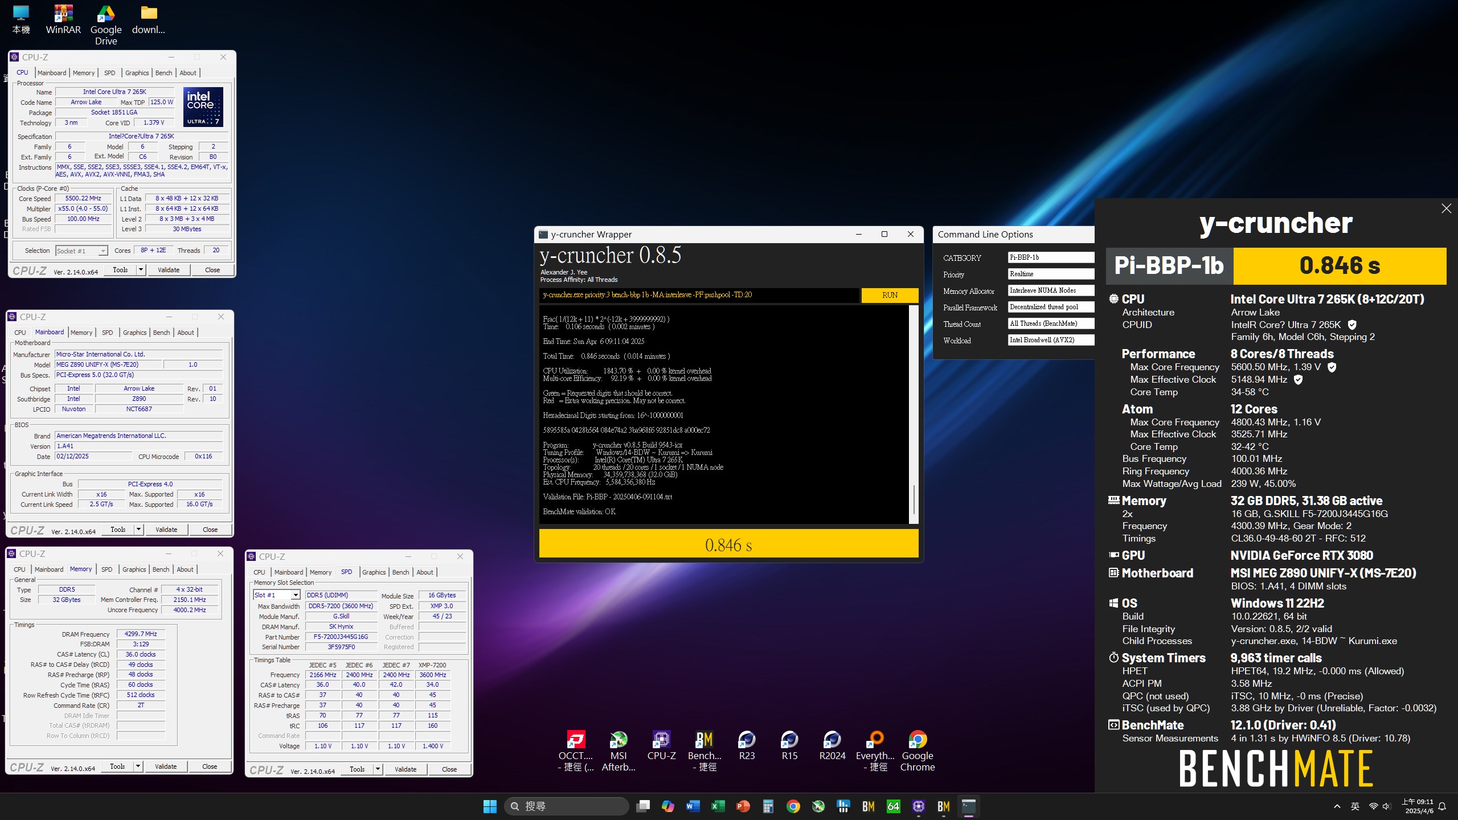Viewport: 1458px width, 820px height.
Task: Open the CATEGORY Pi-BBP-1b dropdown
Action: pyautogui.click(x=1051, y=257)
